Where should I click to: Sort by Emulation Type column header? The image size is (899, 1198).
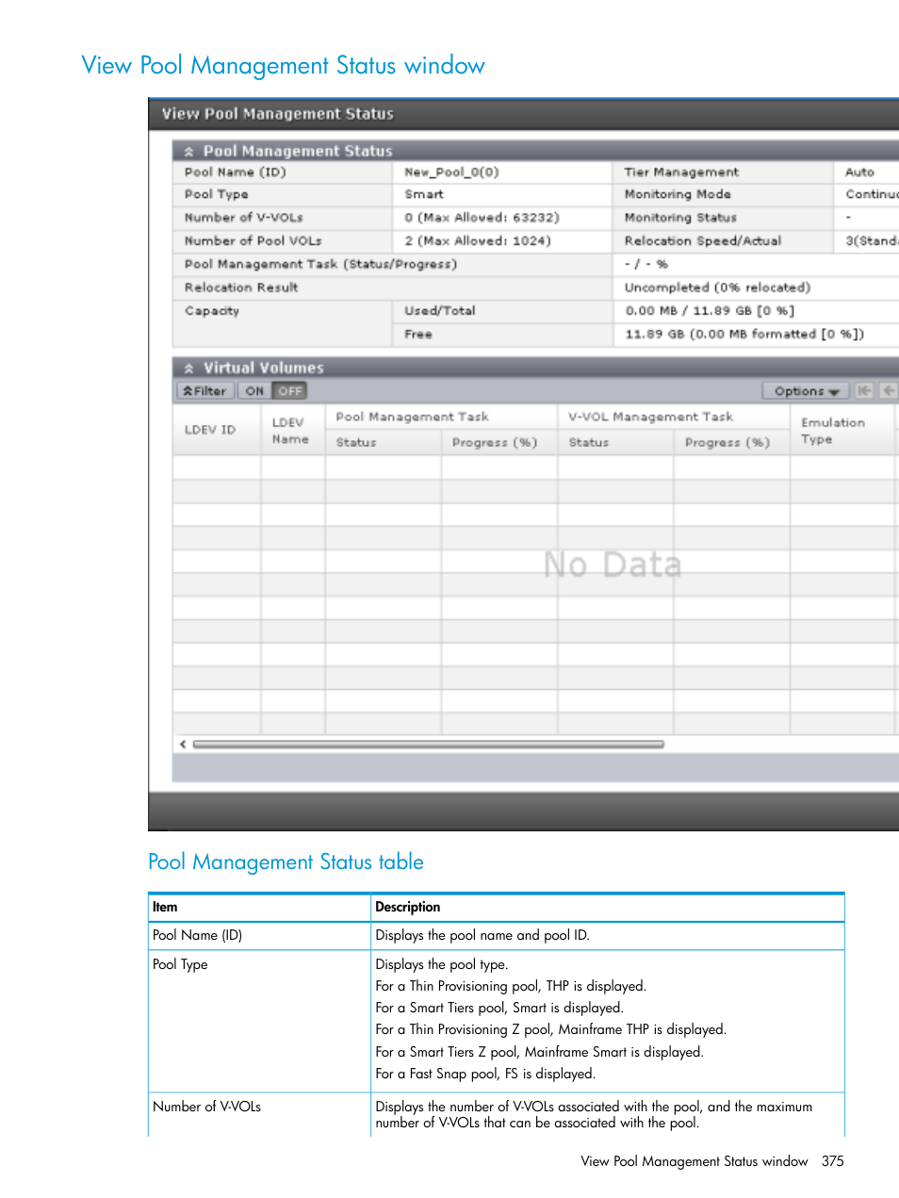click(x=842, y=430)
